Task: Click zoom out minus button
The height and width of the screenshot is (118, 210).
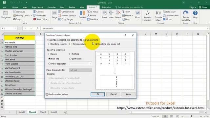Action: (182, 116)
